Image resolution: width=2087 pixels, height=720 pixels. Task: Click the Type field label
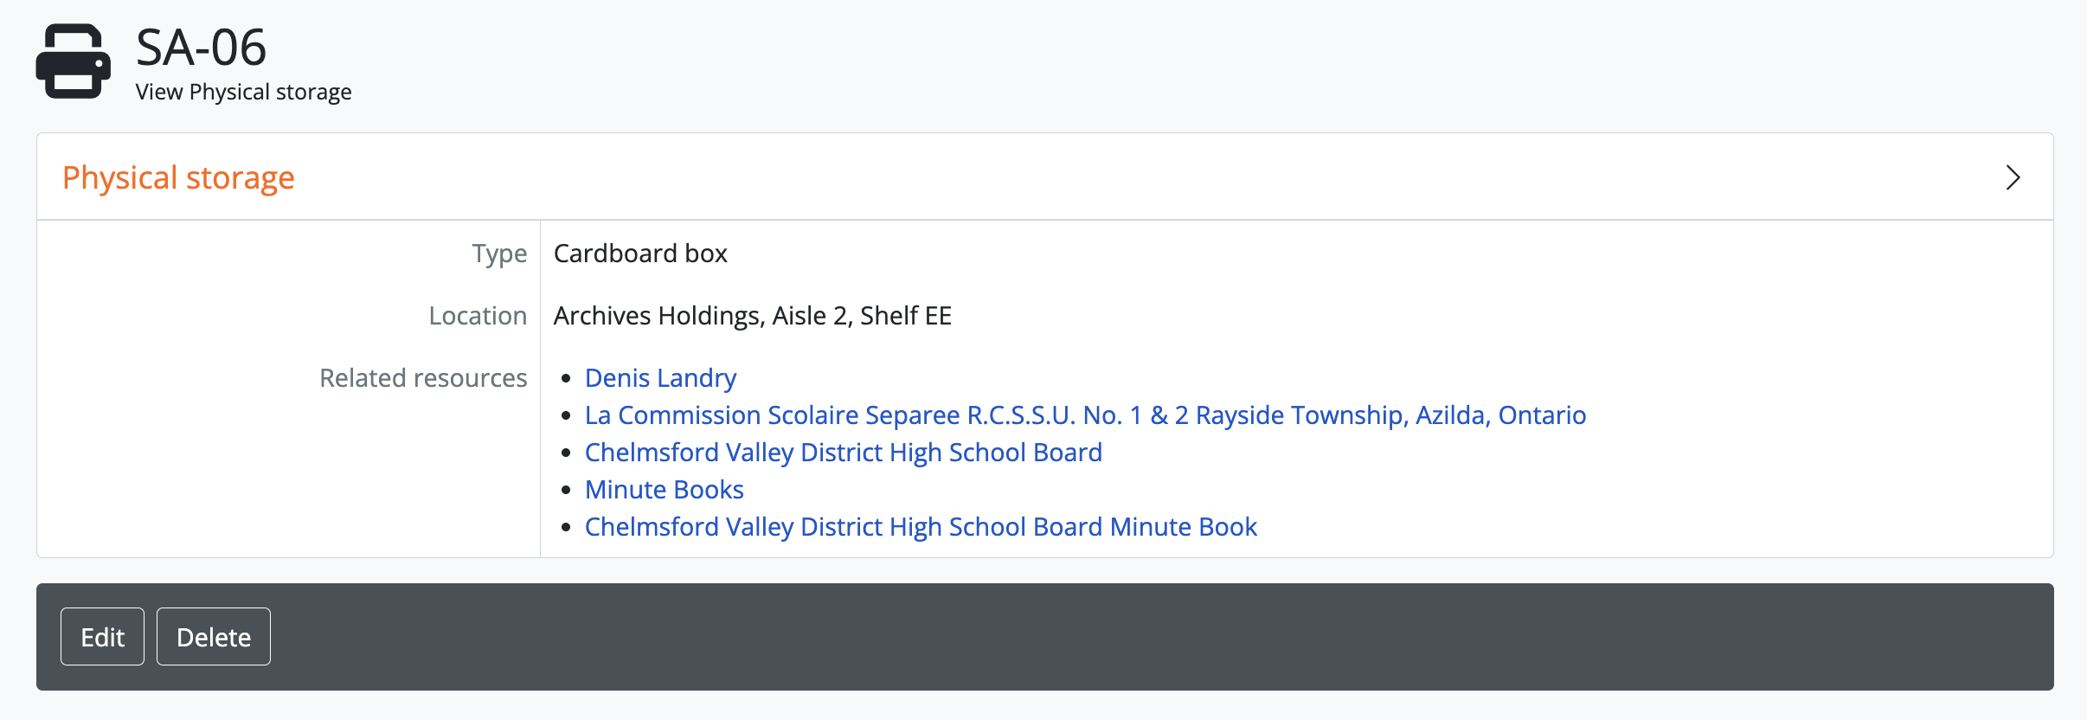499,254
